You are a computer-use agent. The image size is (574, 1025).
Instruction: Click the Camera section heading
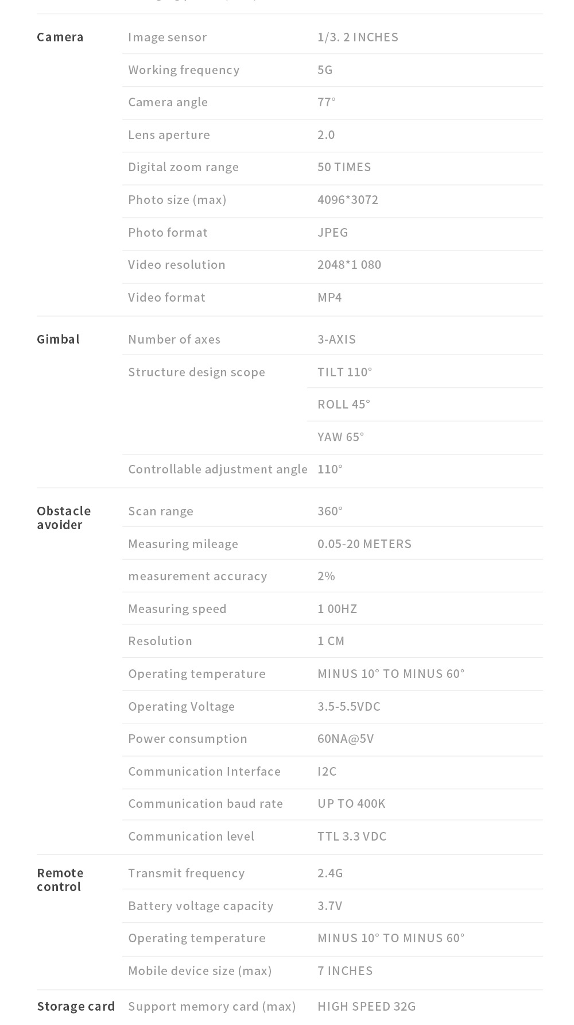[60, 37]
